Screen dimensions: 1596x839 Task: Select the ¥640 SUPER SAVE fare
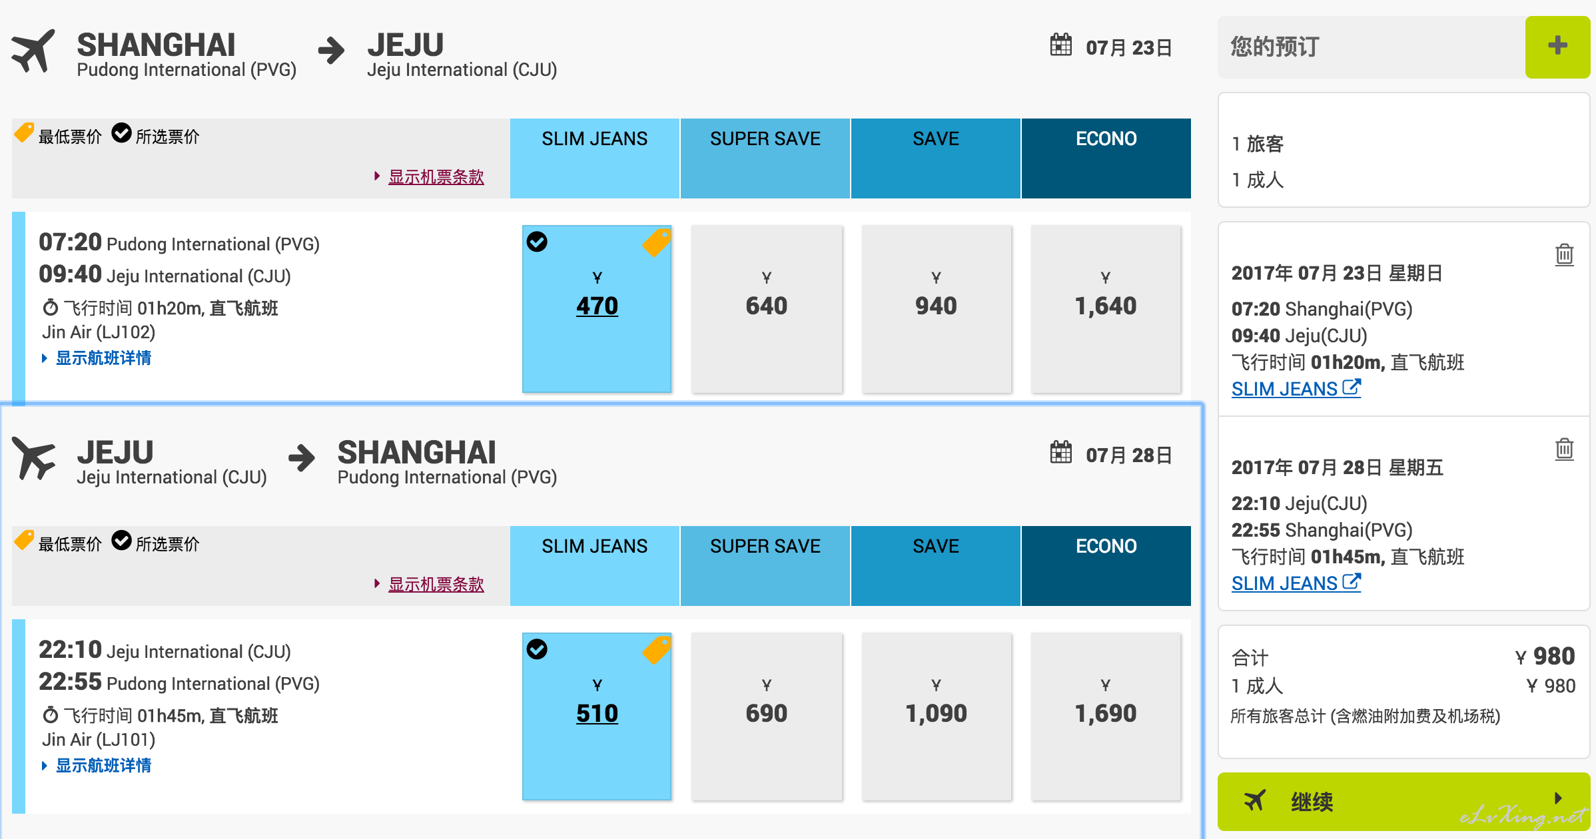tap(767, 309)
